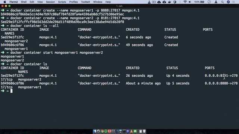
Task: Open the red app icon in Dock
Action: 109,131
